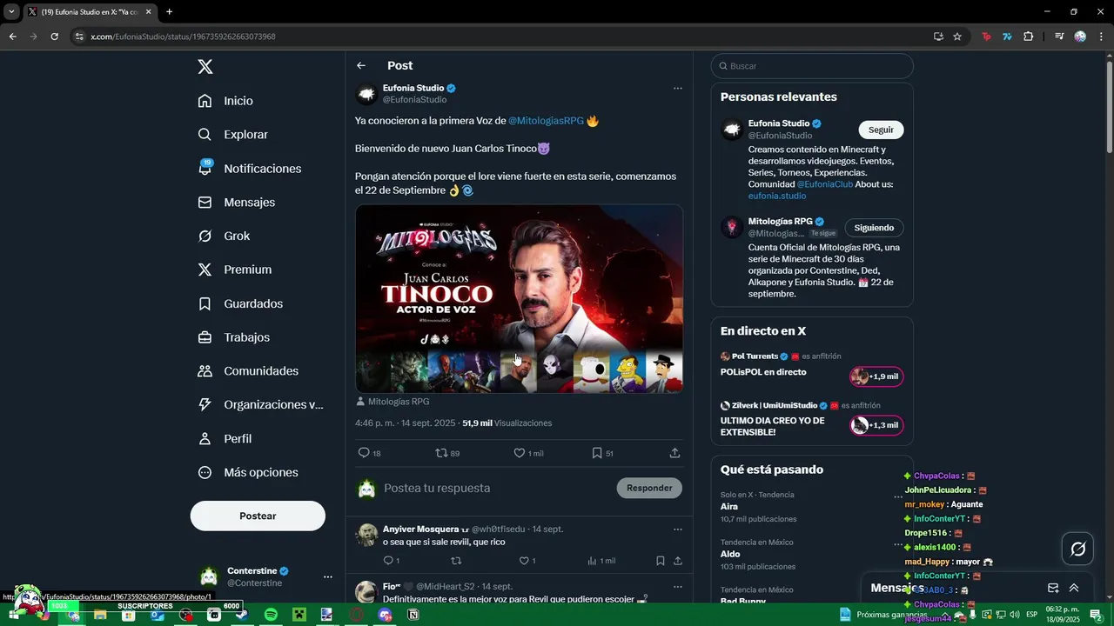Viewport: 1114px width, 626px height.
Task: Open the tab search dropdown
Action: (x=12, y=12)
